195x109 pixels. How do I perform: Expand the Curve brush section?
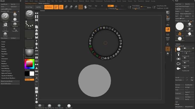3,44
